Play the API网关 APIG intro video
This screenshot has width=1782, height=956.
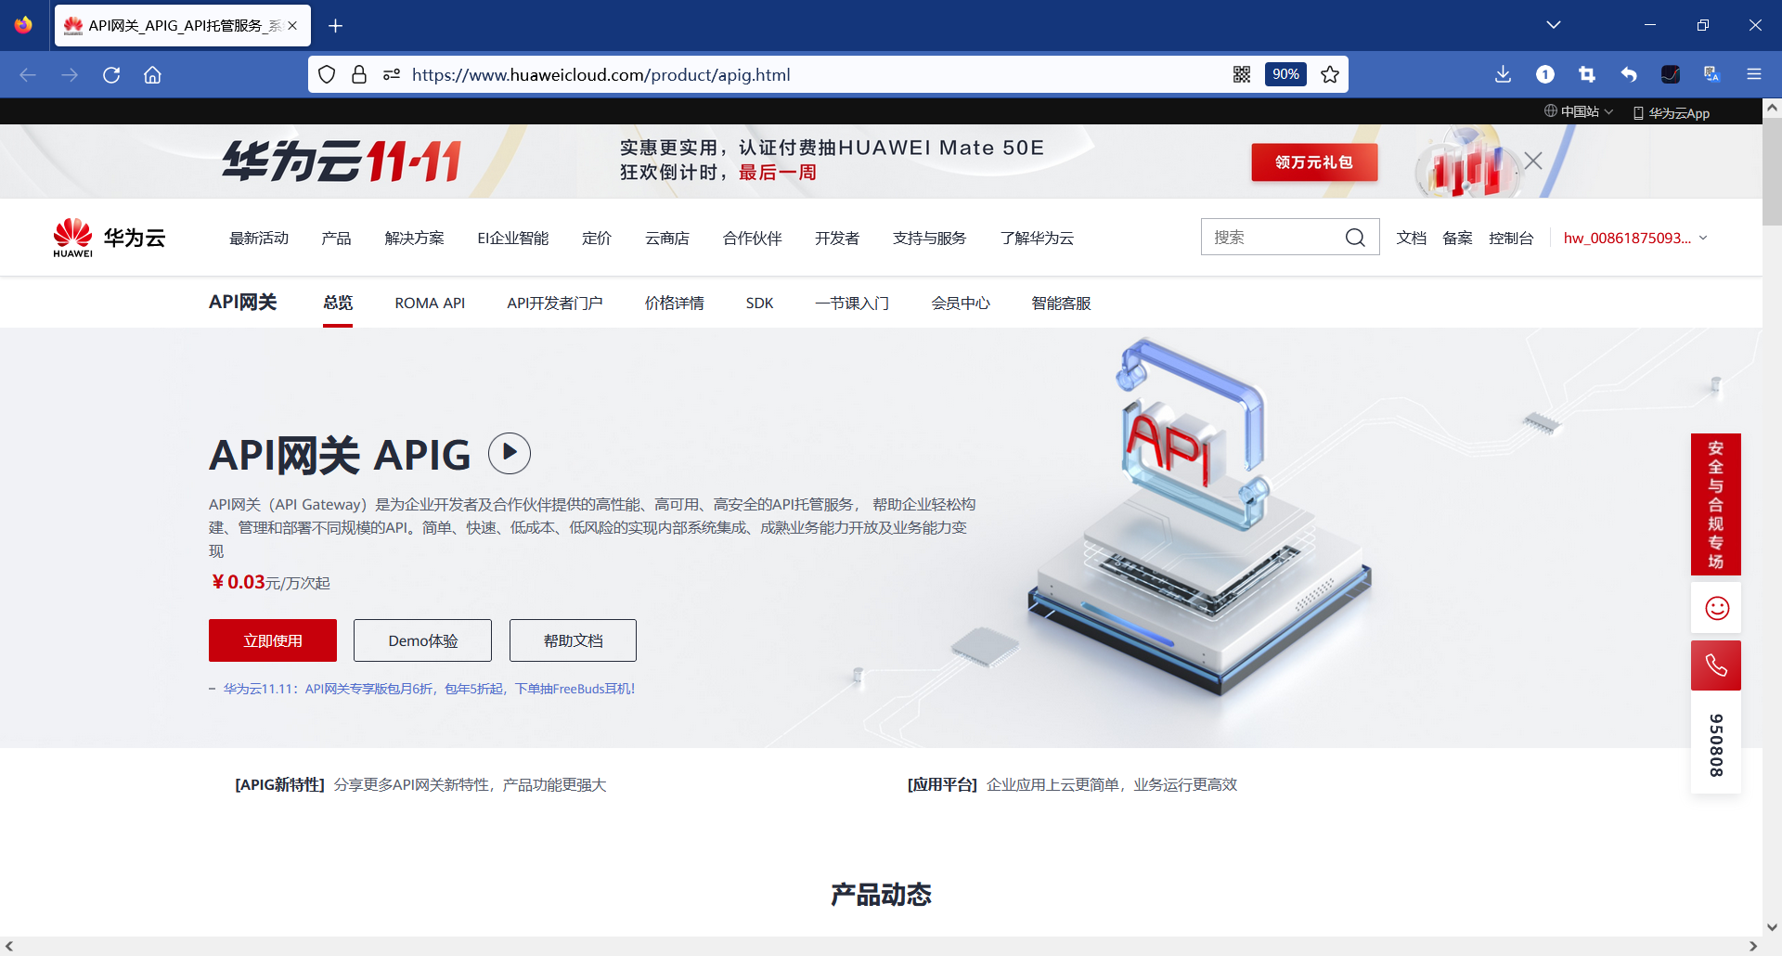(x=509, y=453)
